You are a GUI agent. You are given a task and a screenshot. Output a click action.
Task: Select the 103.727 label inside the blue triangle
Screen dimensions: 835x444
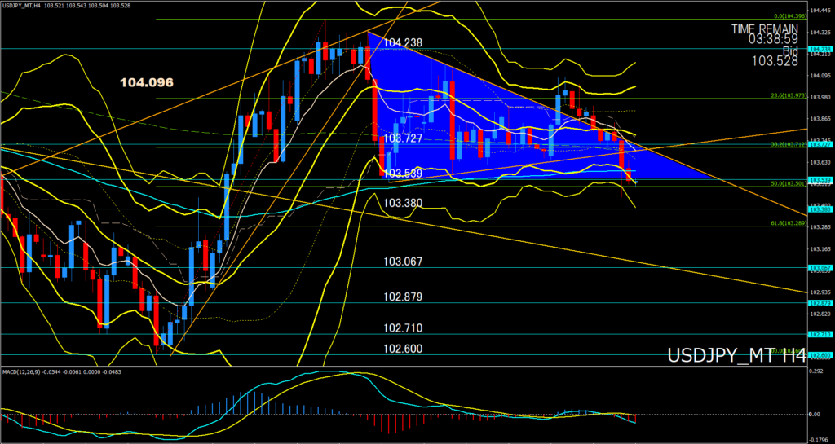403,138
